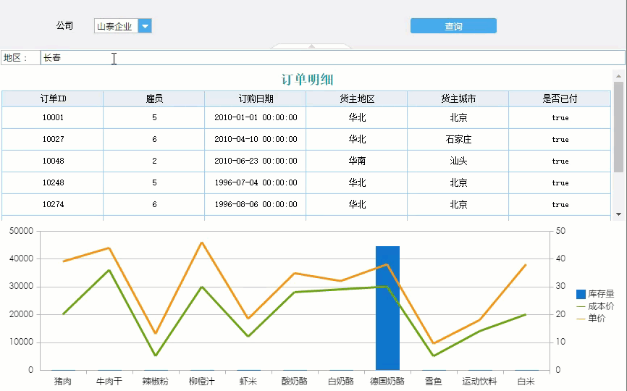Click the 白奶酪 axis label
The width and height of the screenshot is (627, 391).
(x=341, y=382)
